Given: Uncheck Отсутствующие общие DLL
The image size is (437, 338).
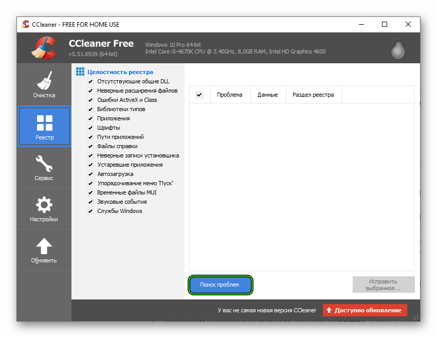Looking at the screenshot, I should tap(90, 81).
